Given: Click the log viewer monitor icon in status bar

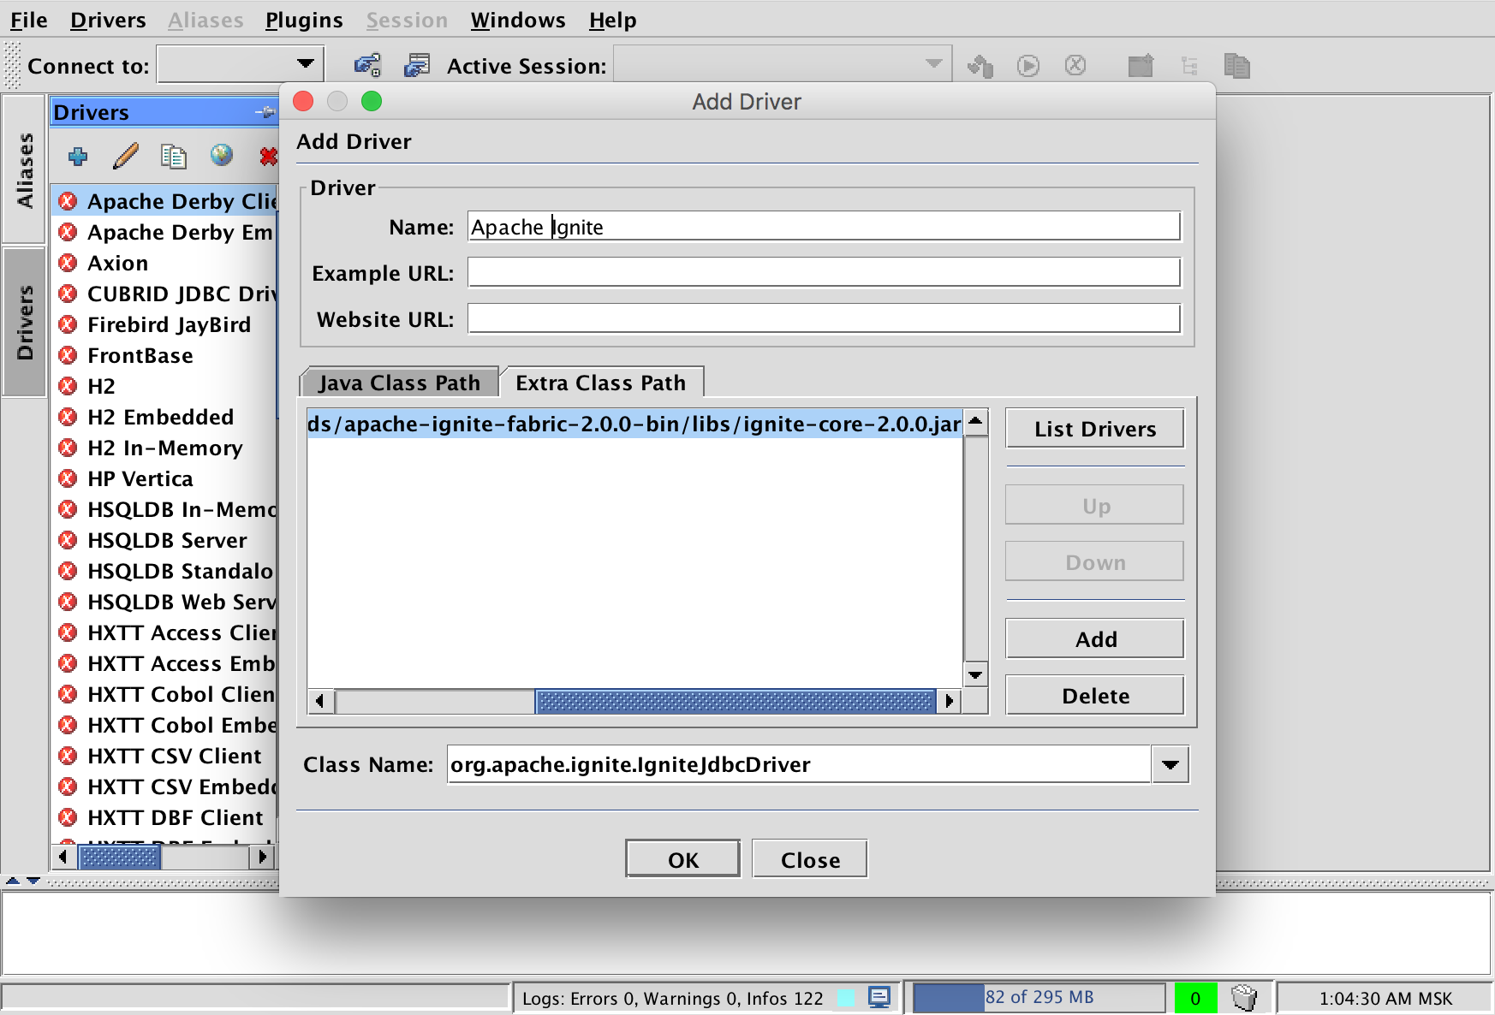Looking at the screenshot, I should point(879,997).
